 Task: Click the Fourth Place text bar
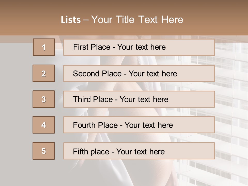pyautogui.click(x=139, y=125)
